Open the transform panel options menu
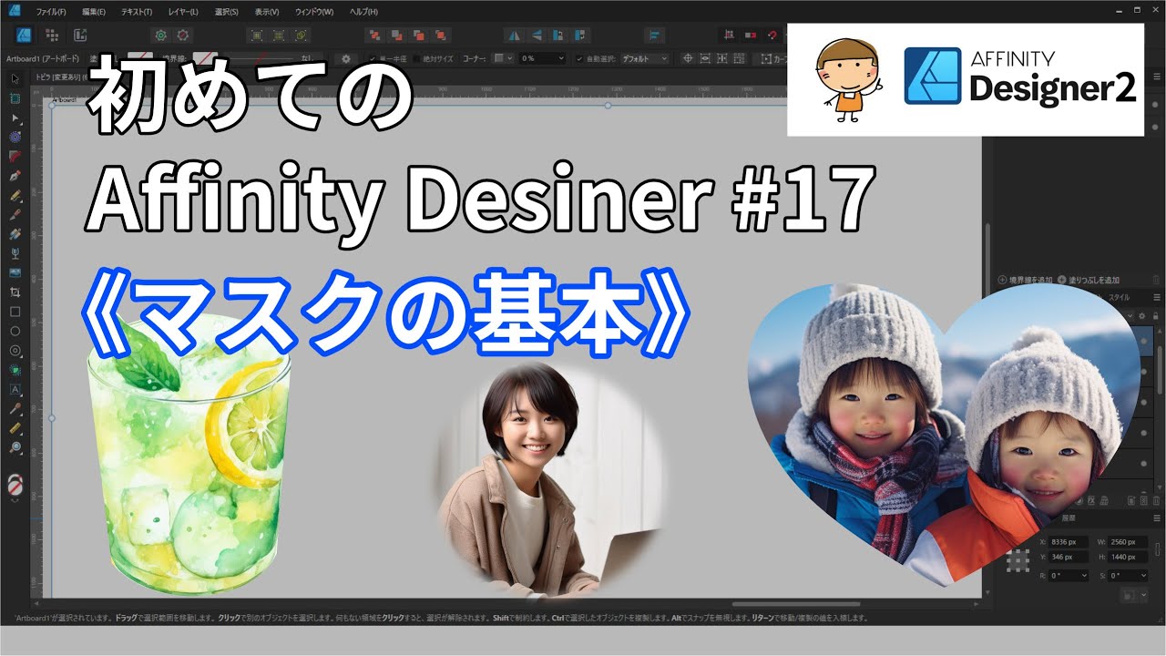Viewport: 1166px width, 656px height. tap(1157, 518)
